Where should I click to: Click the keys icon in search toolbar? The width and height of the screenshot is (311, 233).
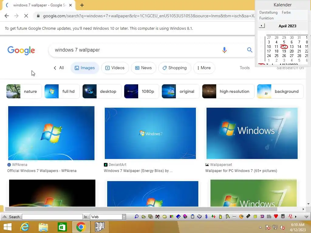point(227,217)
